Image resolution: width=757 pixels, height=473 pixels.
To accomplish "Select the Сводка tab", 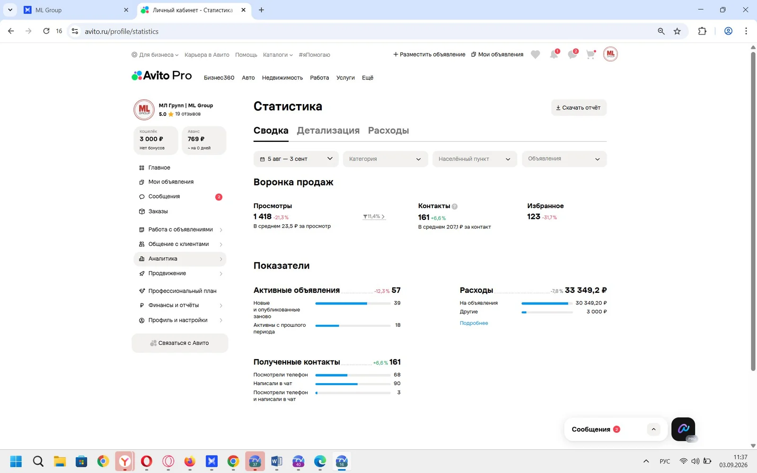I will click(x=271, y=131).
